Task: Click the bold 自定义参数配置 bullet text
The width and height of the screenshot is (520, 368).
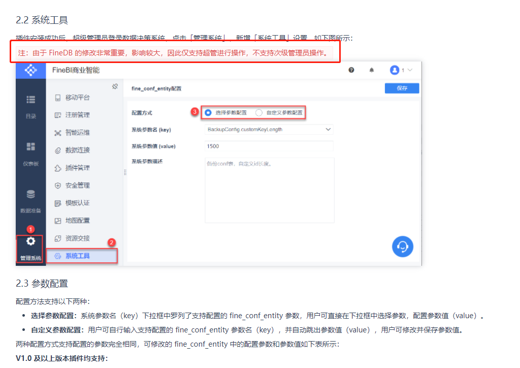Action: tap(57, 330)
